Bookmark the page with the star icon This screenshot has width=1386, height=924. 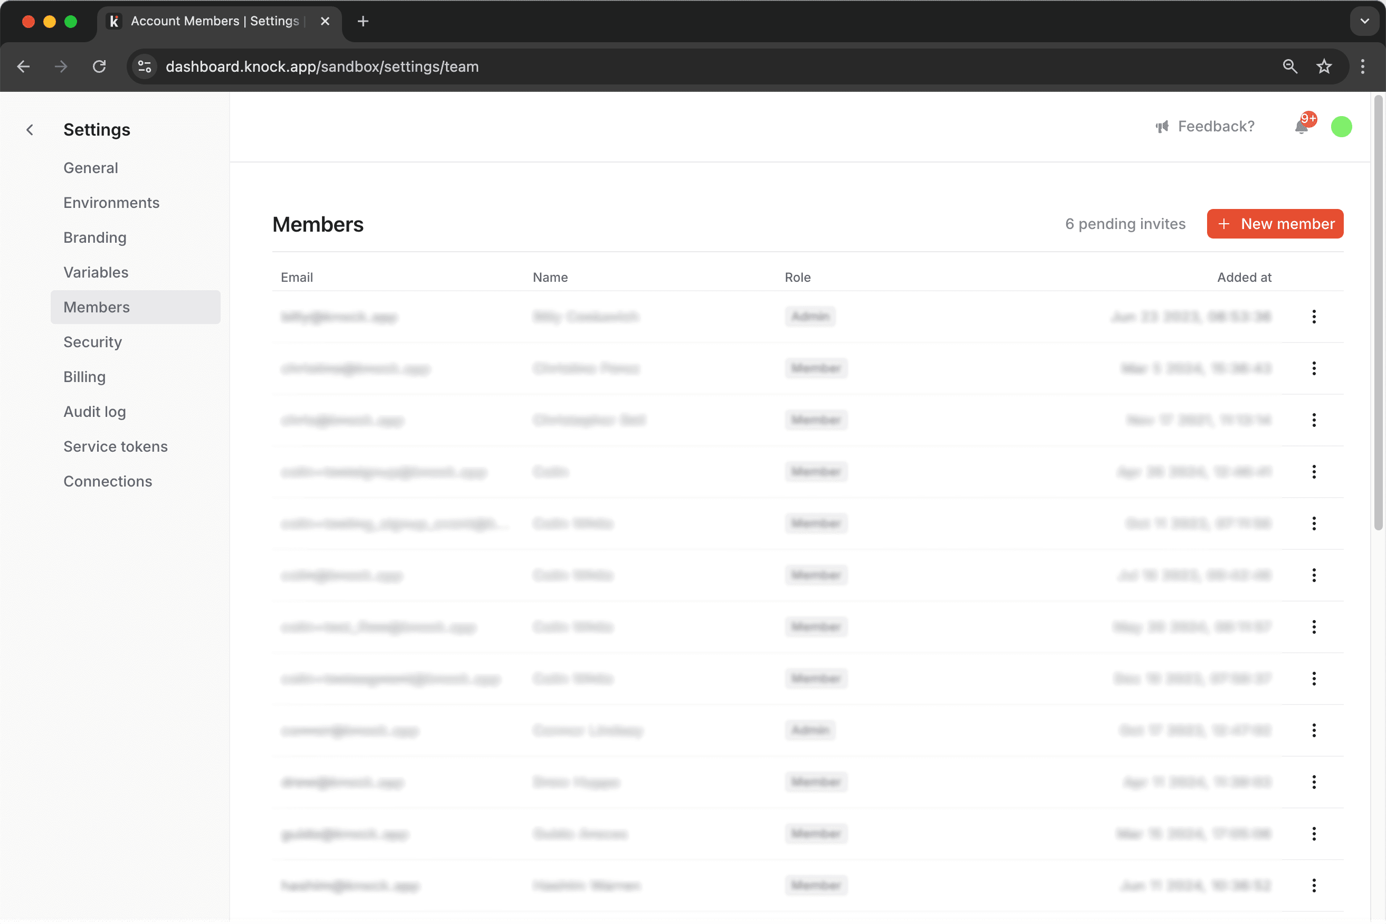[x=1324, y=66]
